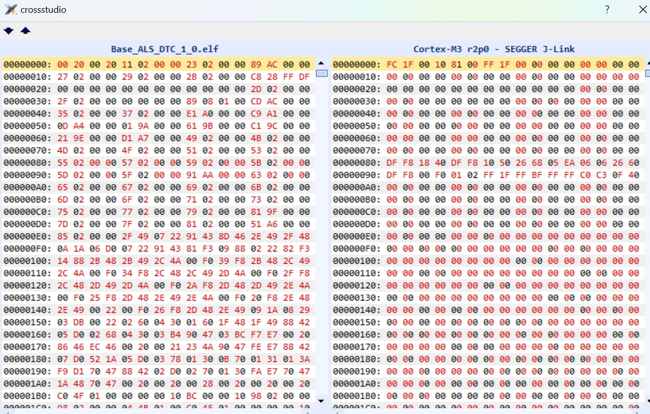
Task: Jump to next difference using down arrow icon
Action: point(8,31)
